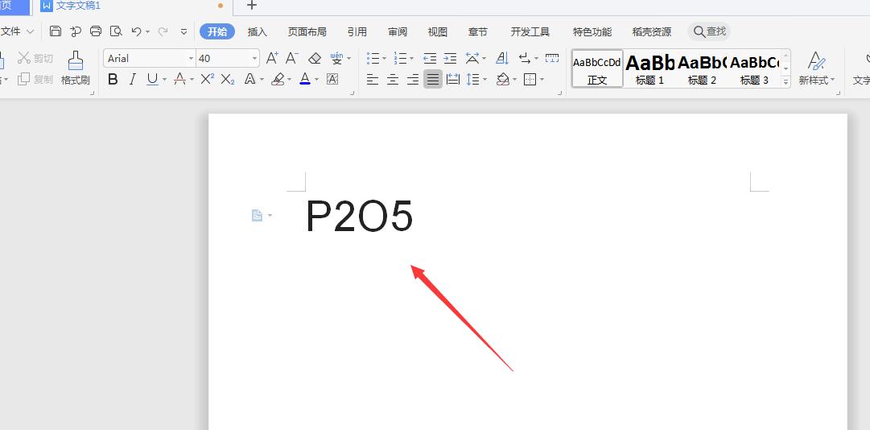Open the Arial font name dropdown
This screenshot has height=430, width=870.
pyautogui.click(x=192, y=58)
